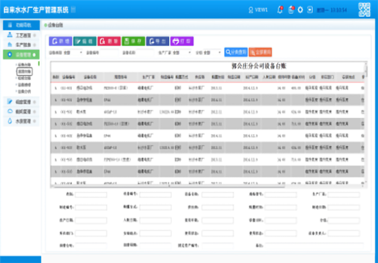Open the notification bell in the header
This screenshot has height=263, width=378.
point(280,9)
